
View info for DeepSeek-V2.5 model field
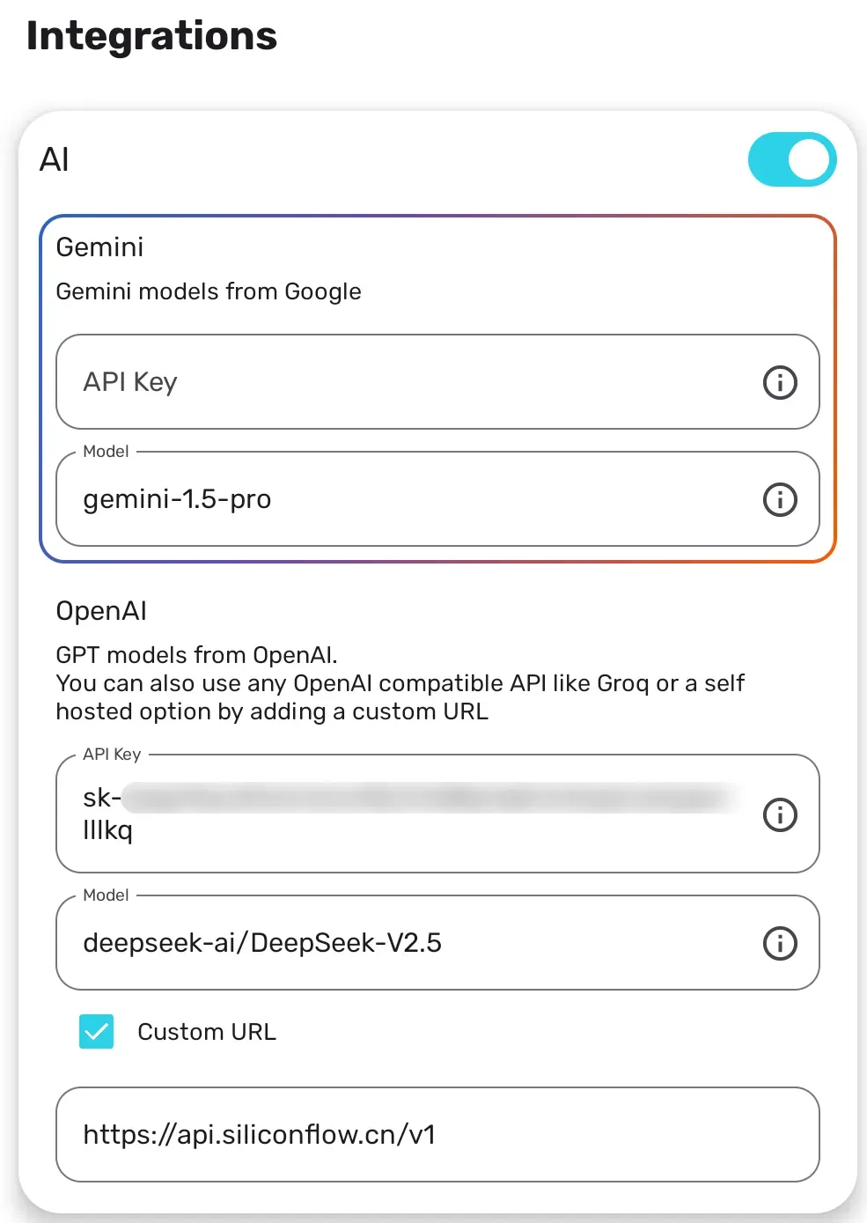click(780, 943)
